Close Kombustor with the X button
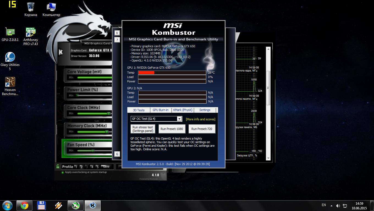The image size is (374, 211). 117,33
